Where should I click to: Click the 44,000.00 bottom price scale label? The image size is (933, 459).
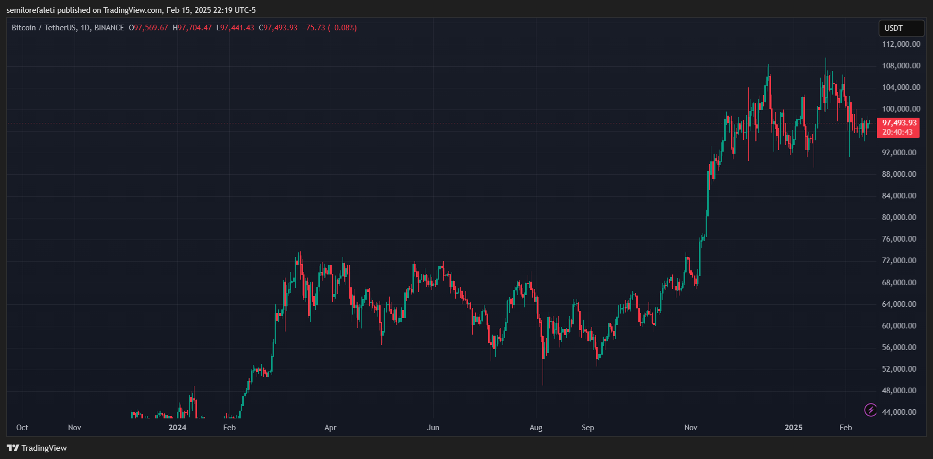tap(899, 412)
